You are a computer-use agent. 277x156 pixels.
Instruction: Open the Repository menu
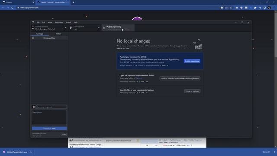click(x=59, y=22)
